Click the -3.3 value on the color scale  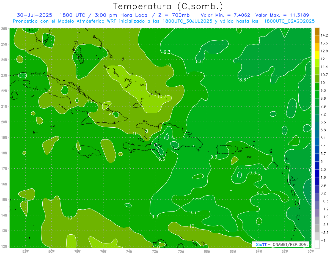coord(324,233)
